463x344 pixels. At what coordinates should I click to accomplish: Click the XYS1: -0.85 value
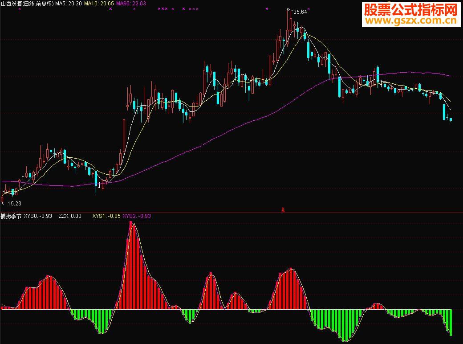tap(106, 216)
